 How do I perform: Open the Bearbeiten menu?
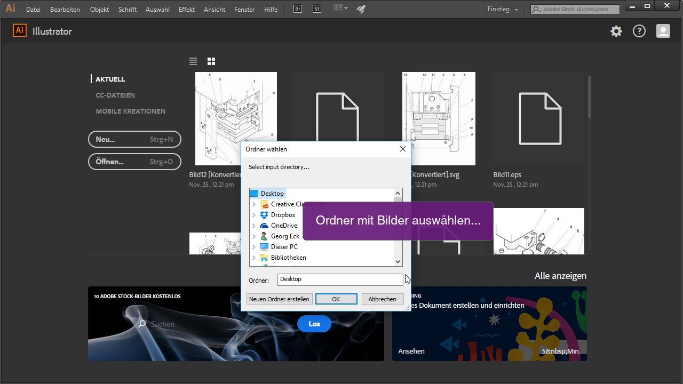point(65,10)
